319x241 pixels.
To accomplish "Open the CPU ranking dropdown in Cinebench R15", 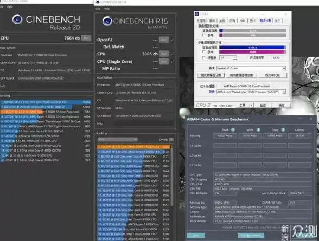I will (x=118, y=140).
